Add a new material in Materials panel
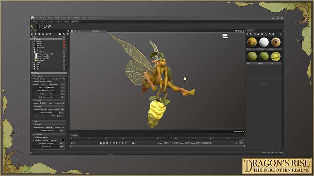 pyautogui.click(x=247, y=34)
